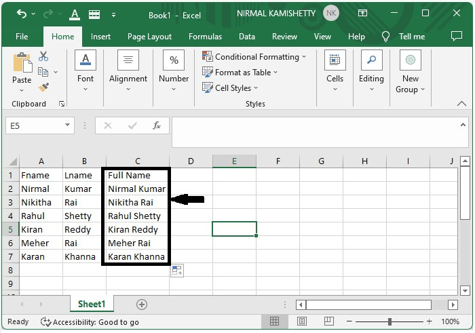Click the Auto Fill Options icon
Image resolution: width=475 pixels, height=333 pixels.
(x=176, y=271)
